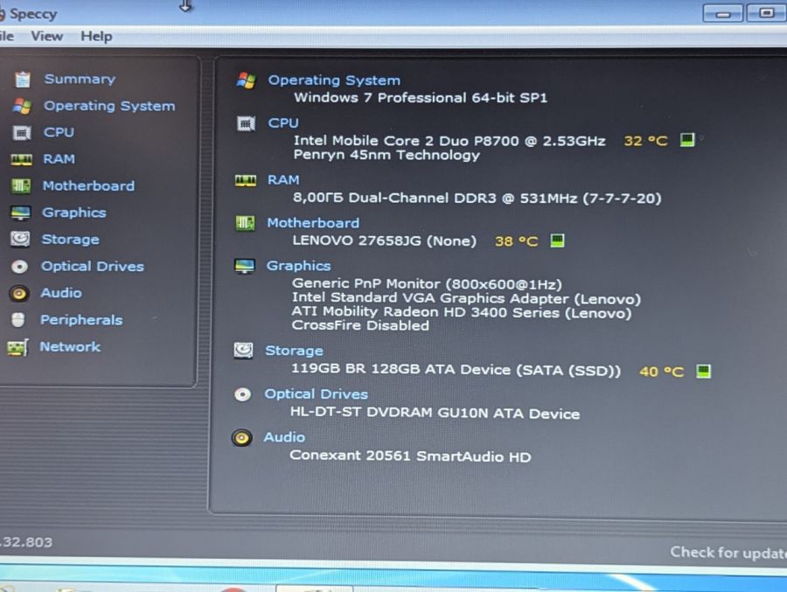Click Generic PnP Monitor text
787x592 pixels.
click(x=427, y=285)
